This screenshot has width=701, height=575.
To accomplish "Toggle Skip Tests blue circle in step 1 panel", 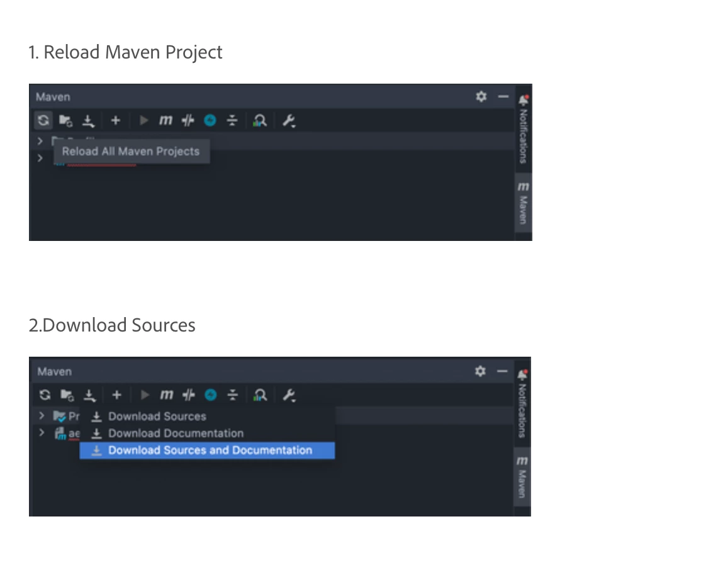I will (210, 120).
